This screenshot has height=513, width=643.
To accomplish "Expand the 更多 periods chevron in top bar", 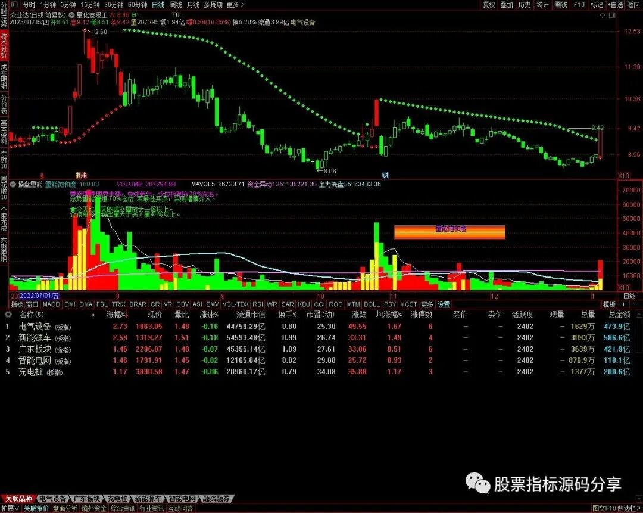I will pos(235,5).
